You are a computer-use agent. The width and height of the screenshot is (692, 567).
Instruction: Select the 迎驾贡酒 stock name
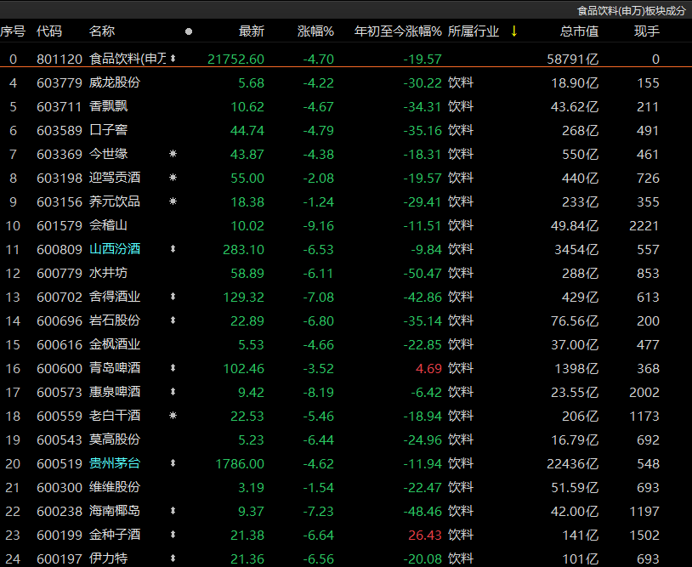pos(115,178)
